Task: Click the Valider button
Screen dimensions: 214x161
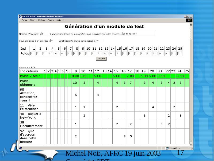Action: point(101,58)
